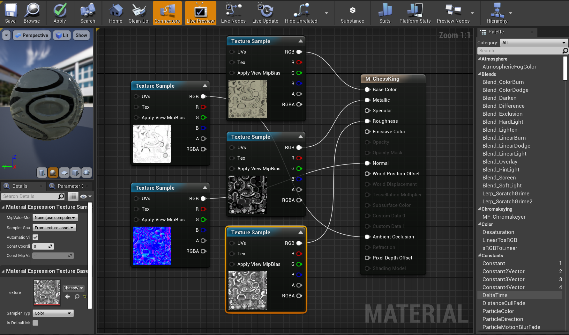Select the cube preview mesh icon
The width and height of the screenshot is (569, 335).
(75, 172)
